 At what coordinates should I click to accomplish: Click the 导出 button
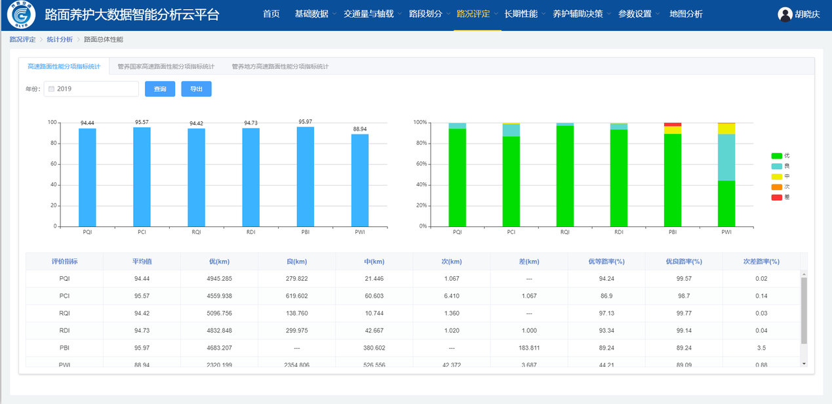[196, 89]
